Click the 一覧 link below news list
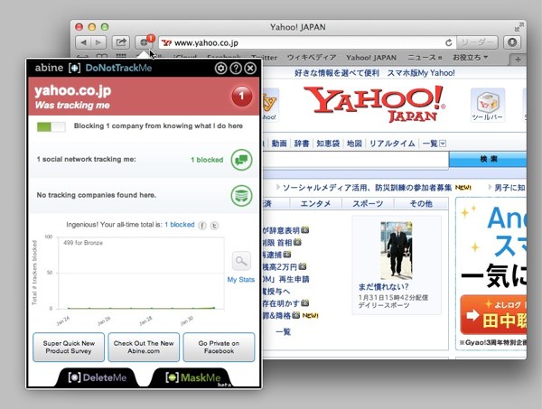Screen dimensions: 542x409 283,332
